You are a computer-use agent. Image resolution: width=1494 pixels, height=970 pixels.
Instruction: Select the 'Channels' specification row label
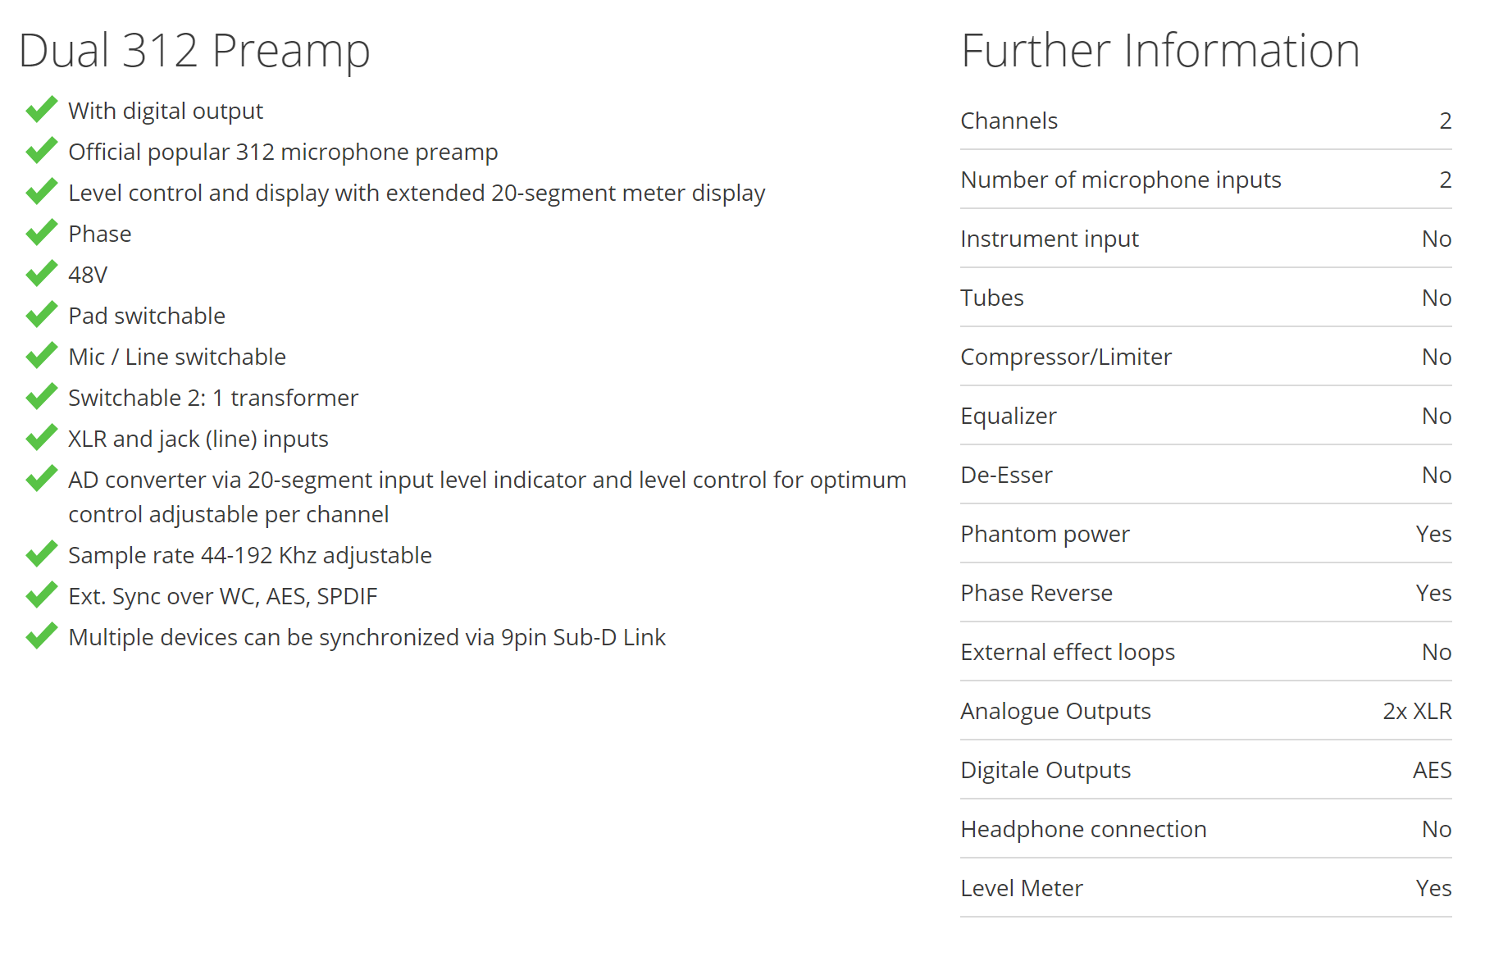click(x=1009, y=121)
